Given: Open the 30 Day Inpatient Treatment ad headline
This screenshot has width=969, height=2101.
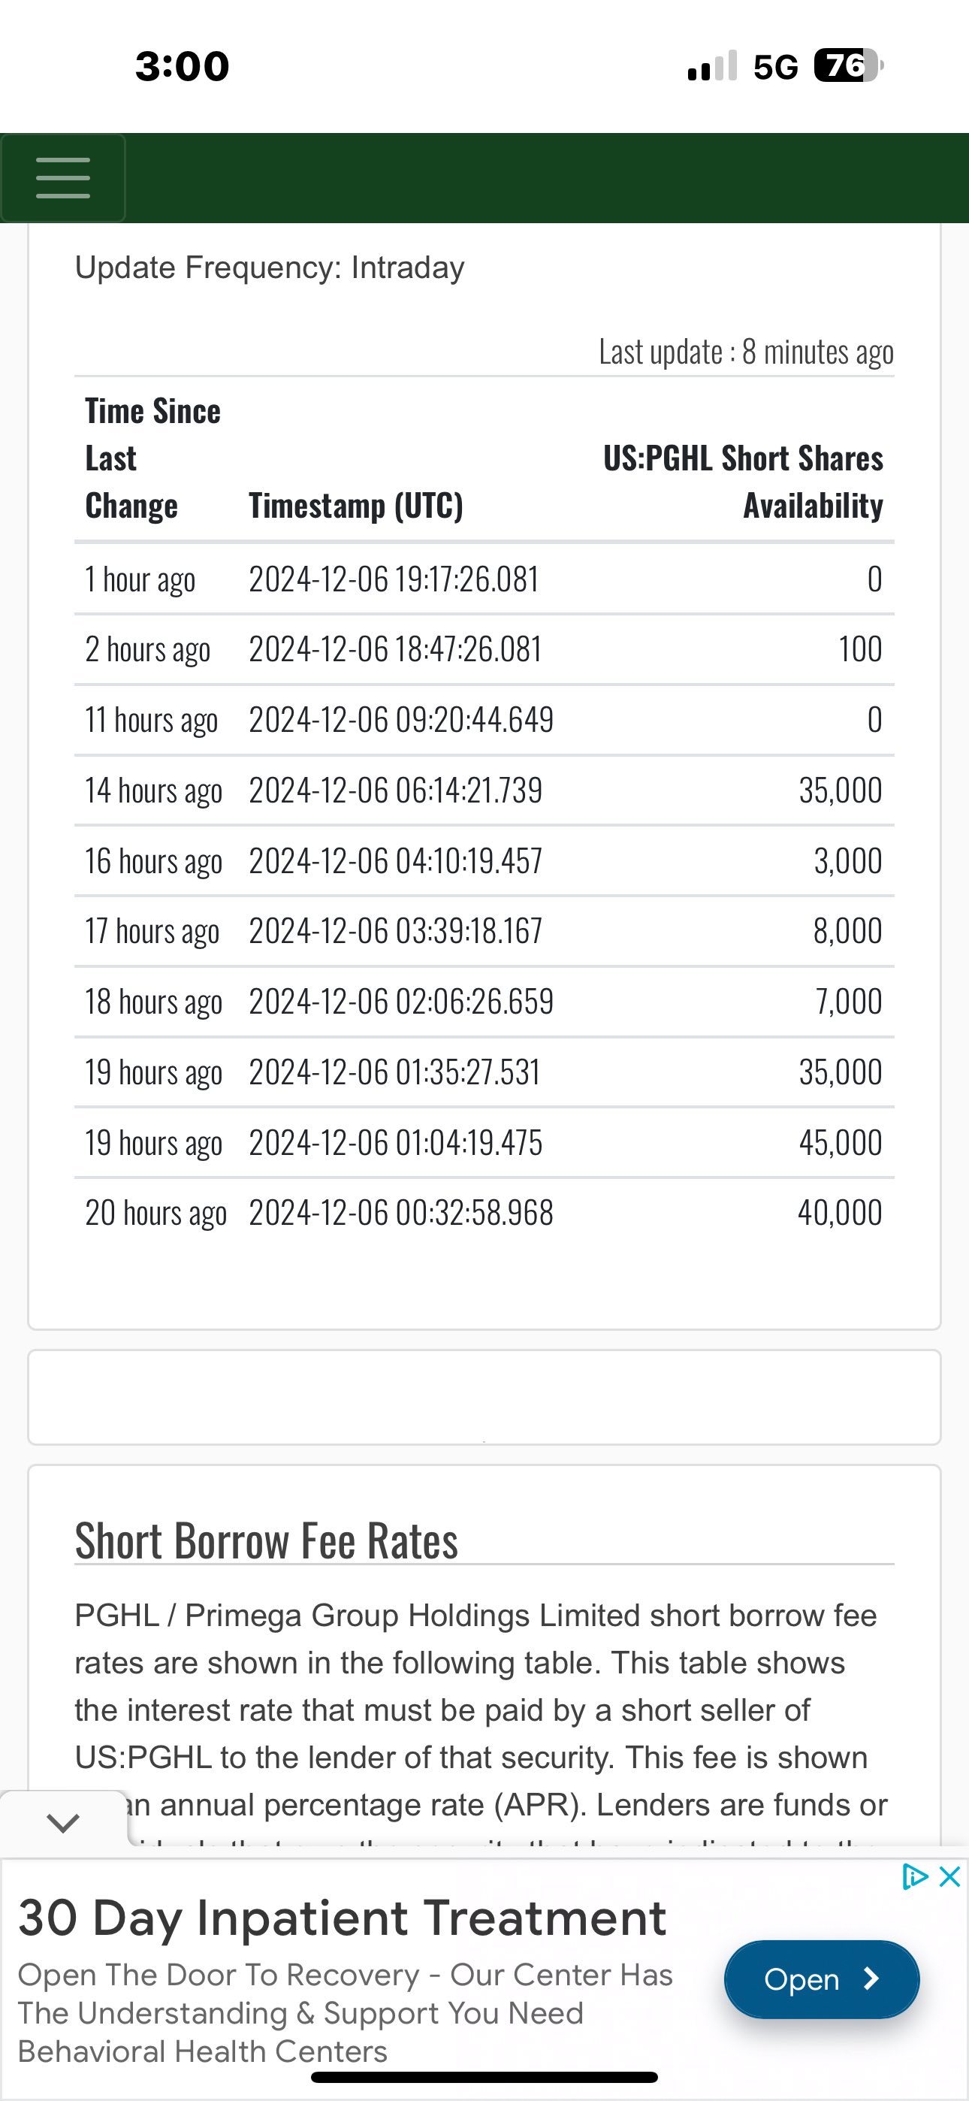Looking at the screenshot, I should (x=343, y=1918).
